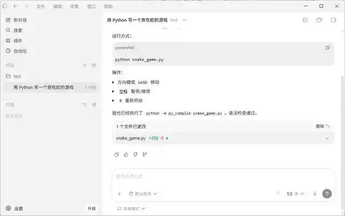Open the 默认权限 permissions dropdown
This screenshot has height=216, width=345.
143,194
